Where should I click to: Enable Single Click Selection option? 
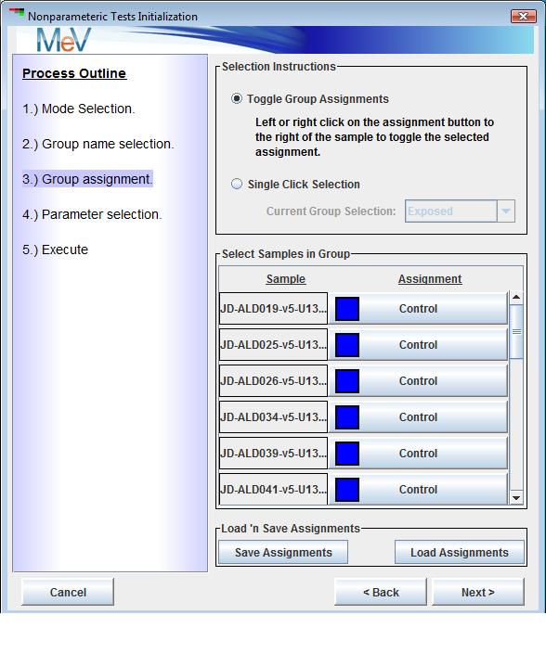[x=237, y=184]
